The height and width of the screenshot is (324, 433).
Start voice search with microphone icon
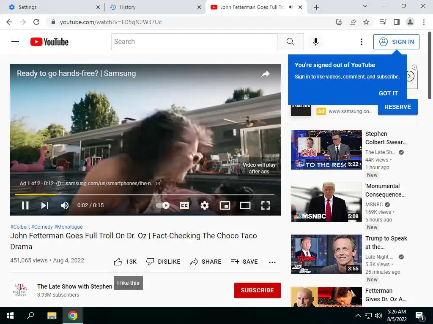[315, 42]
